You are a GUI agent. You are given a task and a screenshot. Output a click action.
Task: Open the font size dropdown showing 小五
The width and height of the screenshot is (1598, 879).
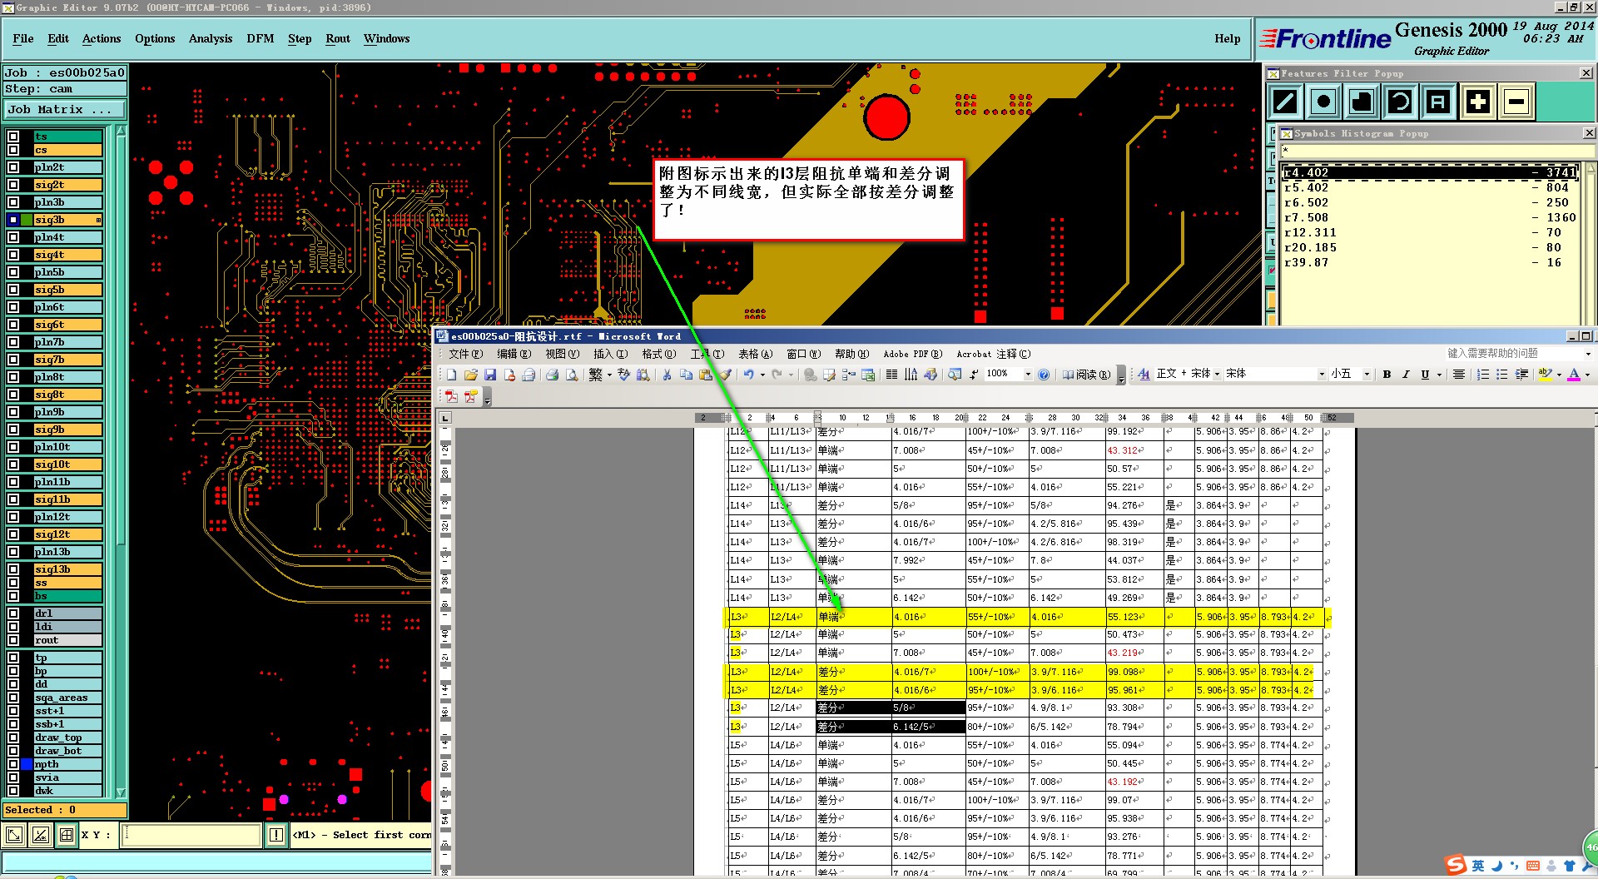tap(1366, 375)
